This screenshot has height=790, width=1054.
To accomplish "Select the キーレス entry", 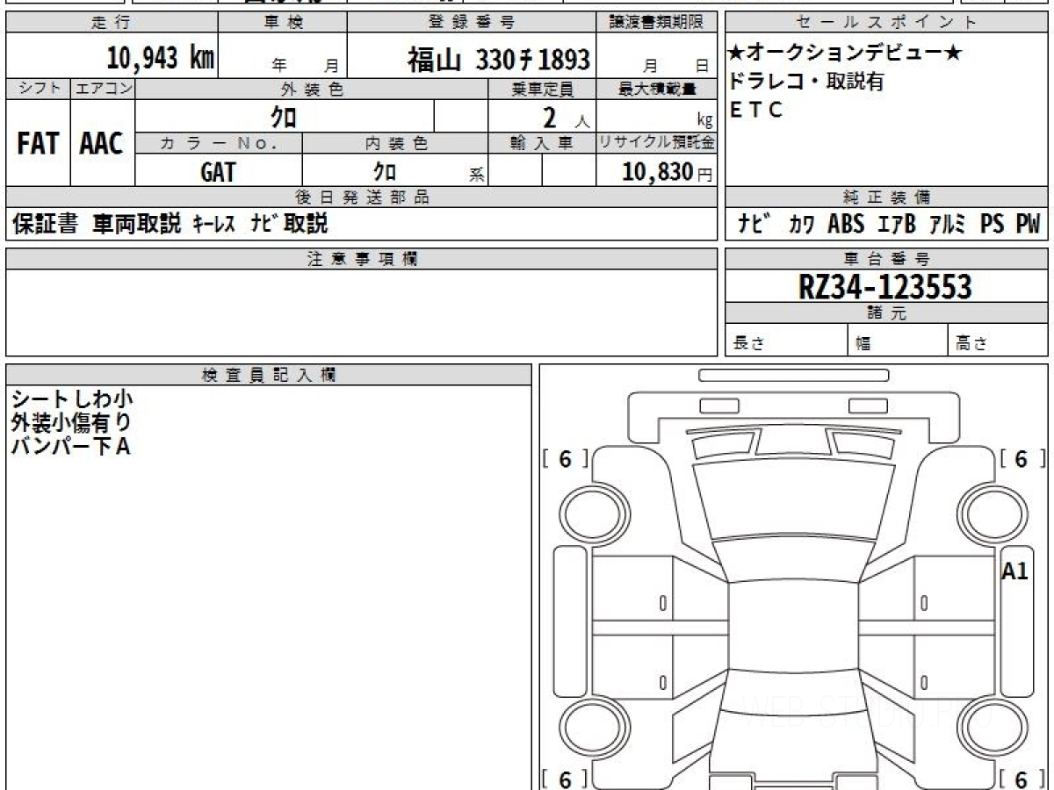I will [x=213, y=225].
